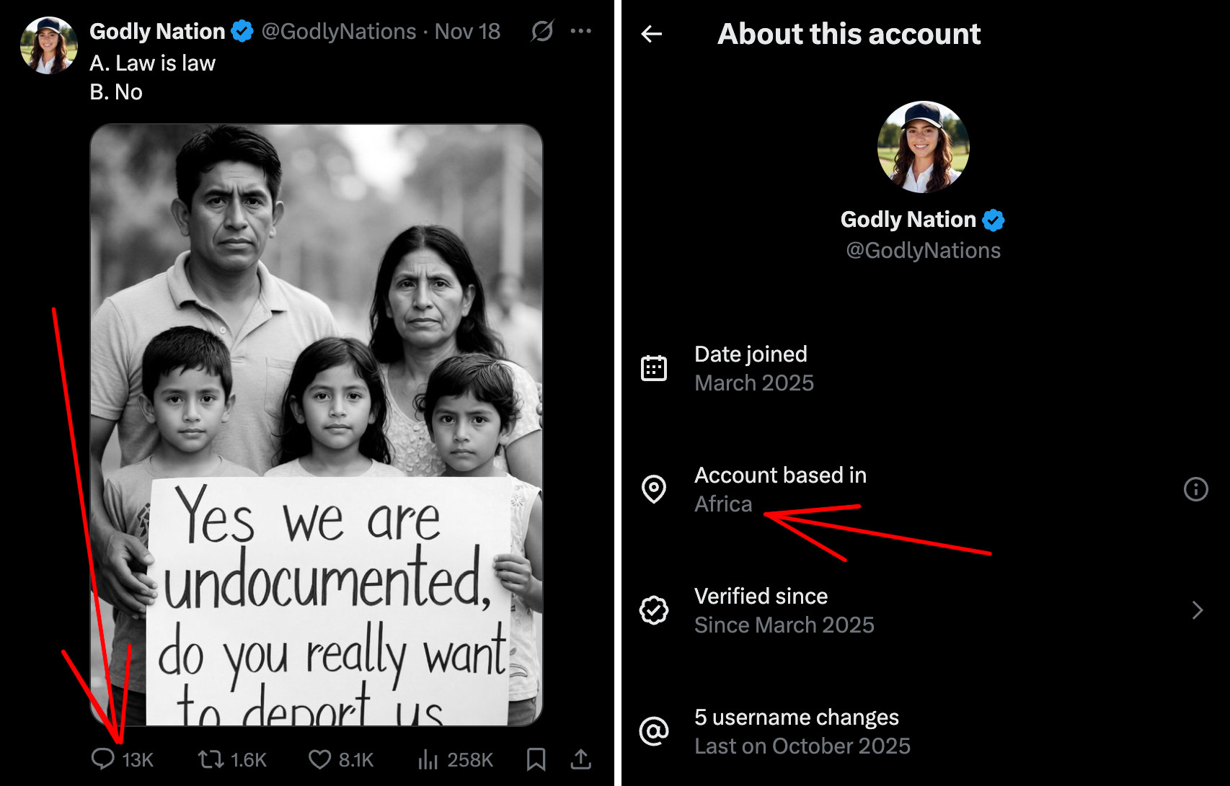
Task: Expand the Verified since chevron
Action: [x=1198, y=610]
